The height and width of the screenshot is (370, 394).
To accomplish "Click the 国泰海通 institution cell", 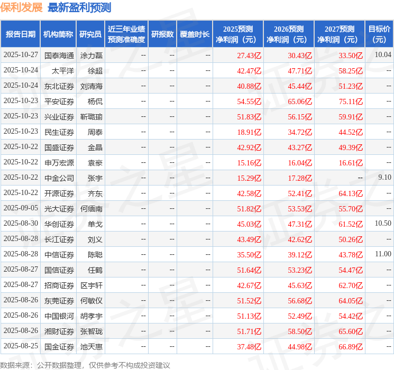I will [59, 55].
